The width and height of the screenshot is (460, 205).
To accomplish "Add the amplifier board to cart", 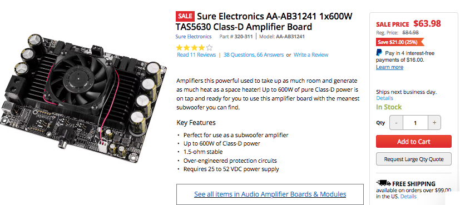I will point(414,142).
